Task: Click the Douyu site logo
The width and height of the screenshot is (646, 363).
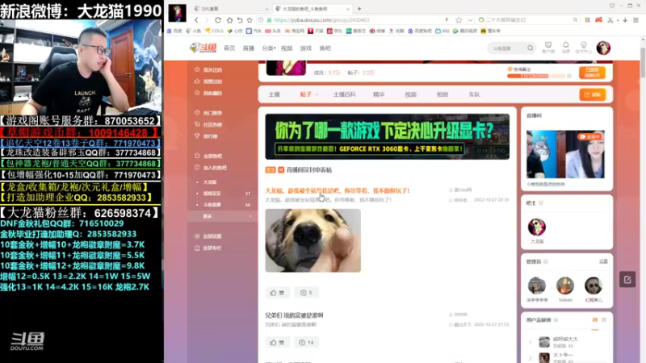Action: (x=203, y=48)
